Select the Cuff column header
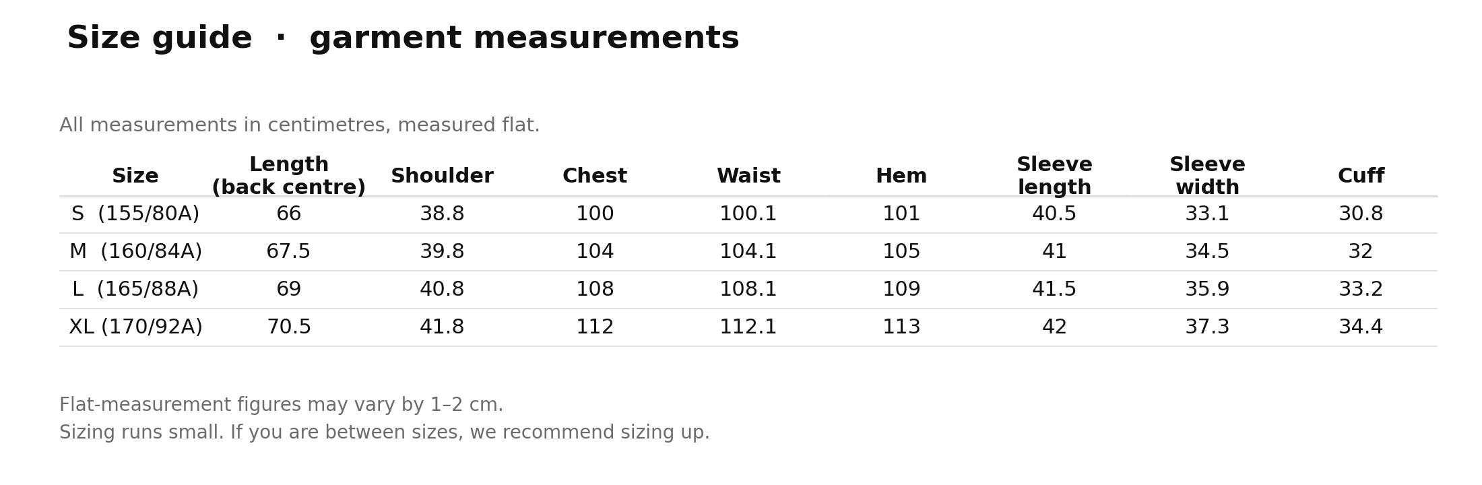Screen dimensions: 1482x485 click(1361, 176)
